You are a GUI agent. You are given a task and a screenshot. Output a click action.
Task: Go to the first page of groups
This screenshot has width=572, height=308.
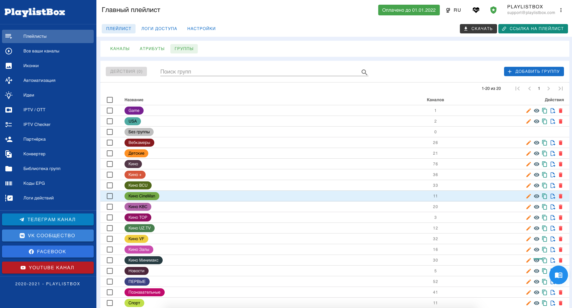click(x=517, y=89)
